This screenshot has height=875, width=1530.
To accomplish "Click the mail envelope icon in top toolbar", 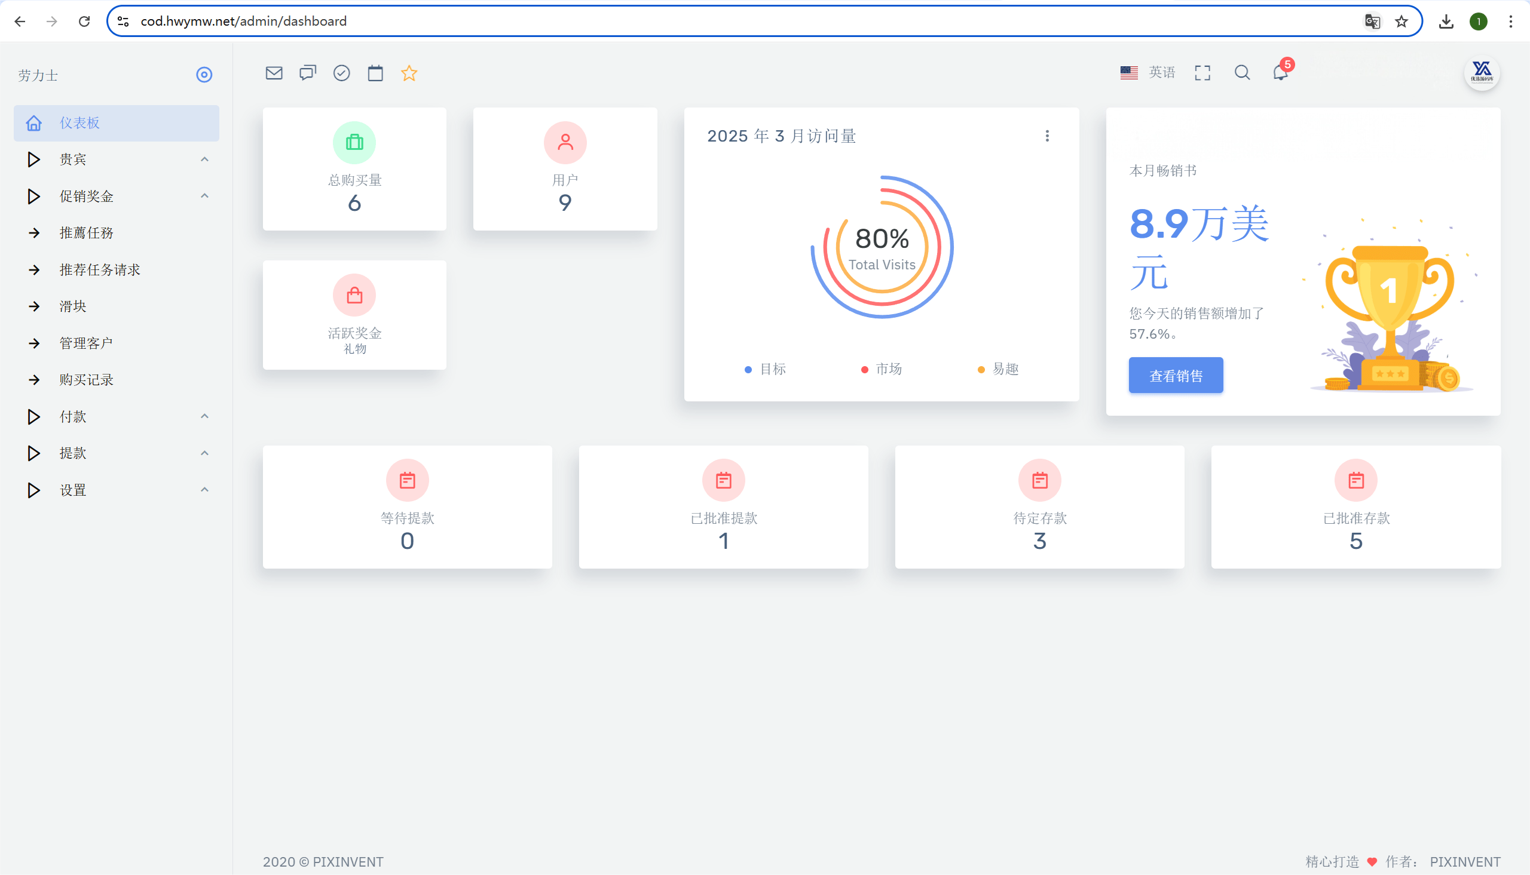I will [x=274, y=73].
